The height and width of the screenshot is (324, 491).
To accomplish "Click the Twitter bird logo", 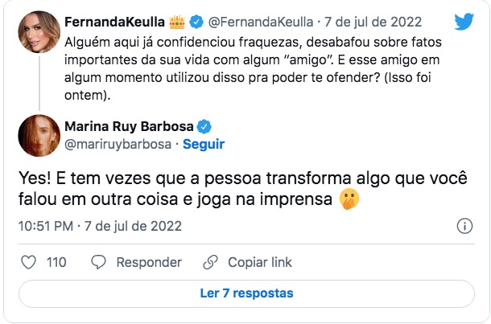I will coord(464,22).
